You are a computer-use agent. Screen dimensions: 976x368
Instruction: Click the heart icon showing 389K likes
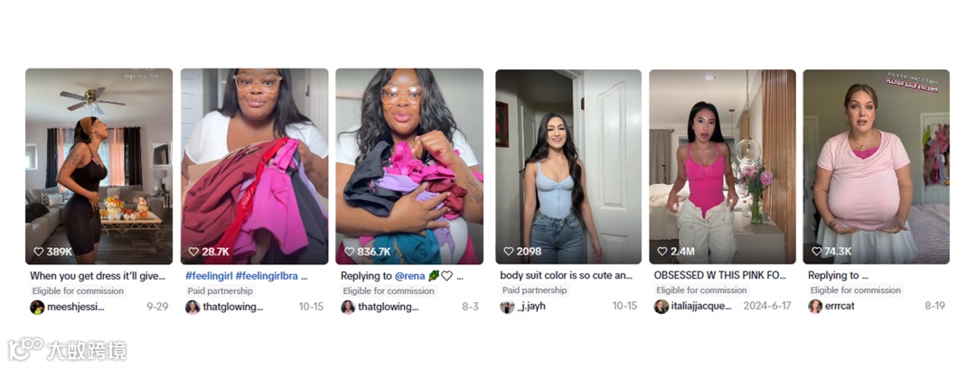39,252
